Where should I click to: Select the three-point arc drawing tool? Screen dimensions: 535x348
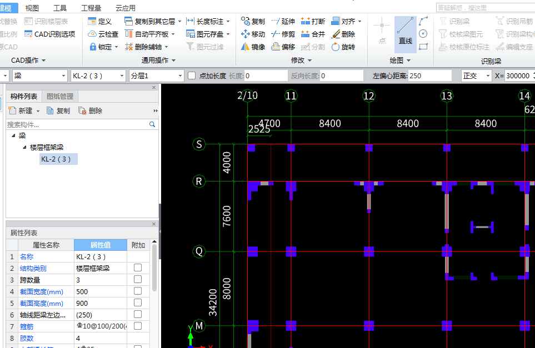click(x=423, y=21)
